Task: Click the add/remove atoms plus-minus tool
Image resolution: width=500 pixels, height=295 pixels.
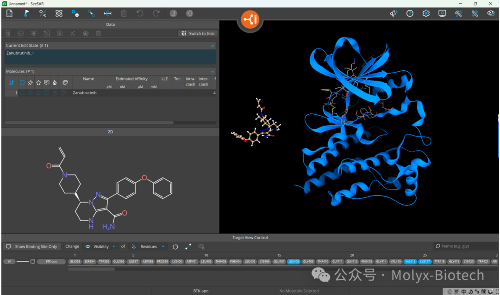Action: (x=75, y=13)
